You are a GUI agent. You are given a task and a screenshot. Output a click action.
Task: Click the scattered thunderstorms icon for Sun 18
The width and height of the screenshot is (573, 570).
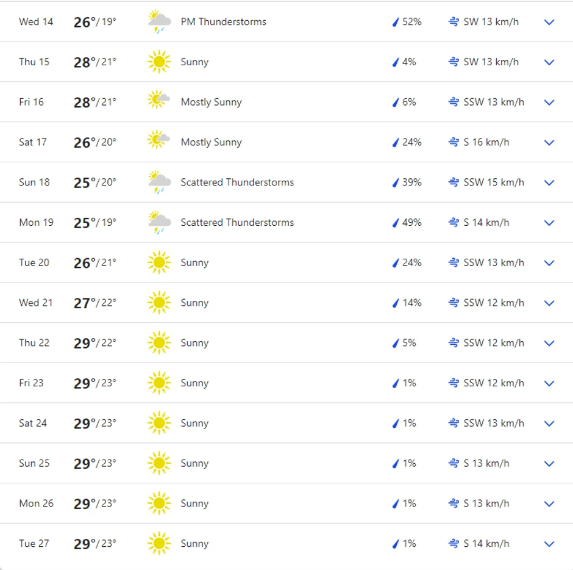tap(159, 182)
